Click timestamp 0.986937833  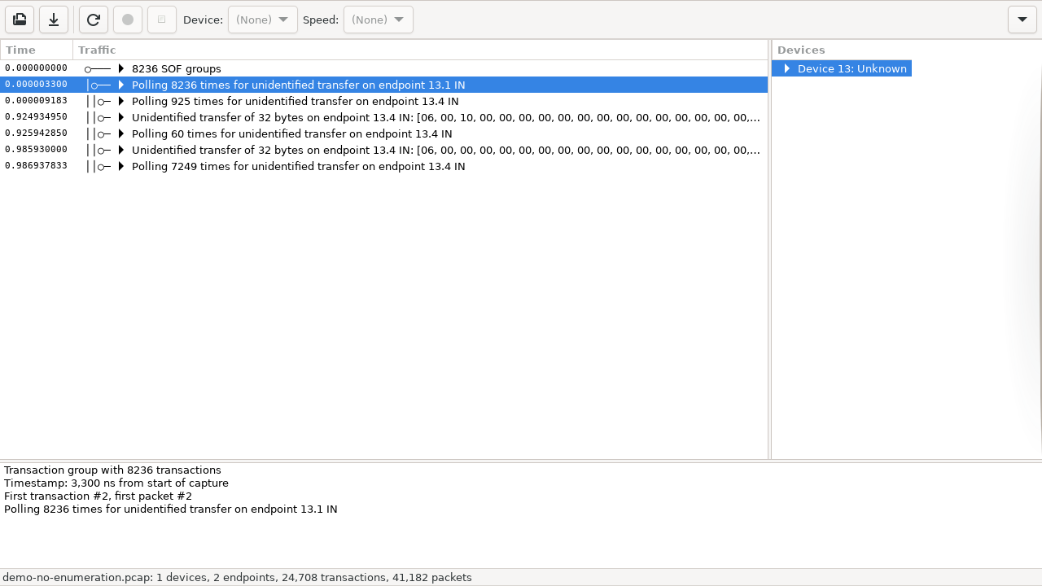click(37, 166)
